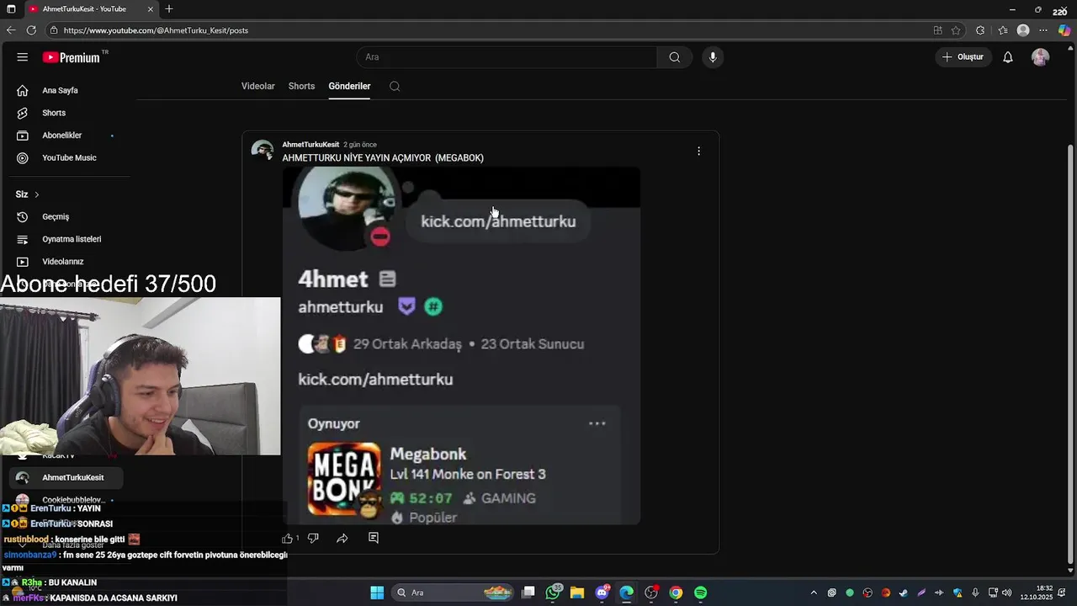Click the YouTube search input field
This screenshot has height=606, width=1077.
pyautogui.click(x=507, y=57)
